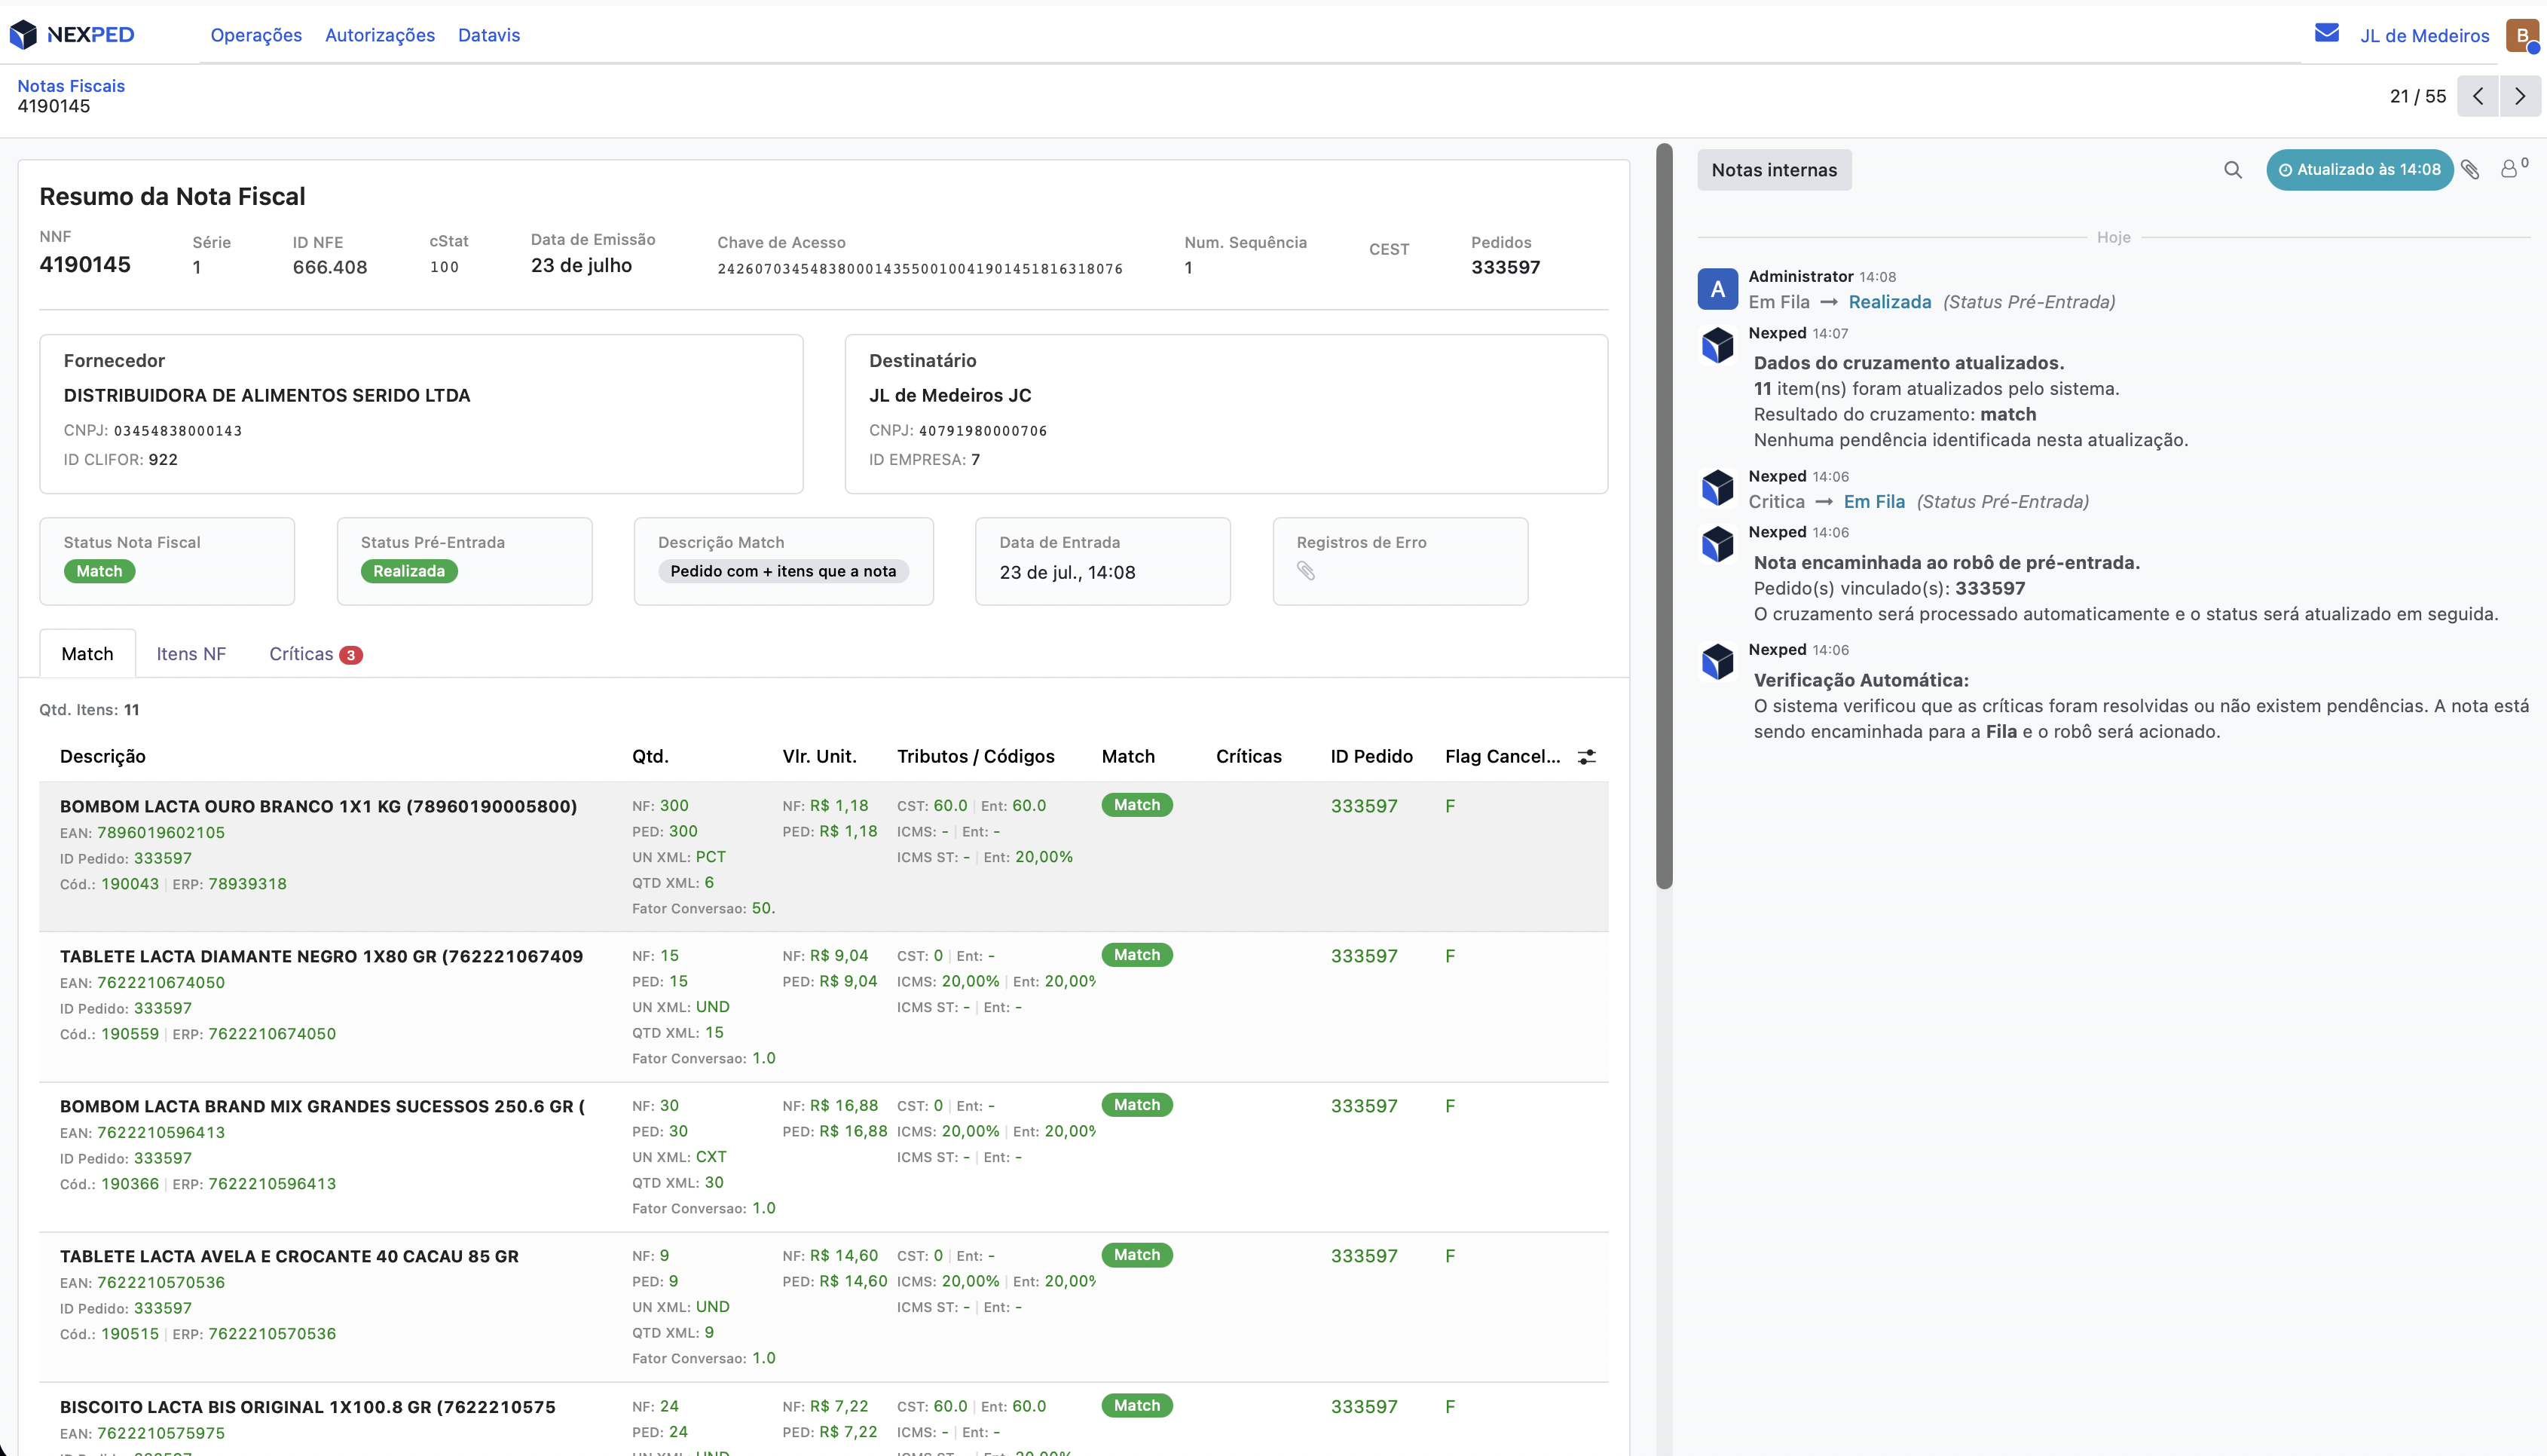Open the Autorizações menu

coord(380,35)
